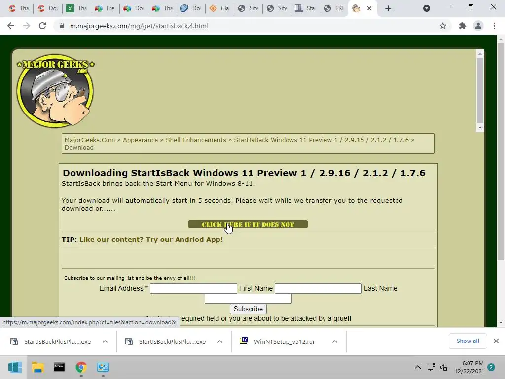Go back to the previous page
The height and width of the screenshot is (379, 505).
tap(11, 26)
